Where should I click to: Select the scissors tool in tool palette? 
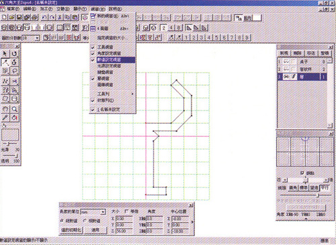tap(15, 81)
